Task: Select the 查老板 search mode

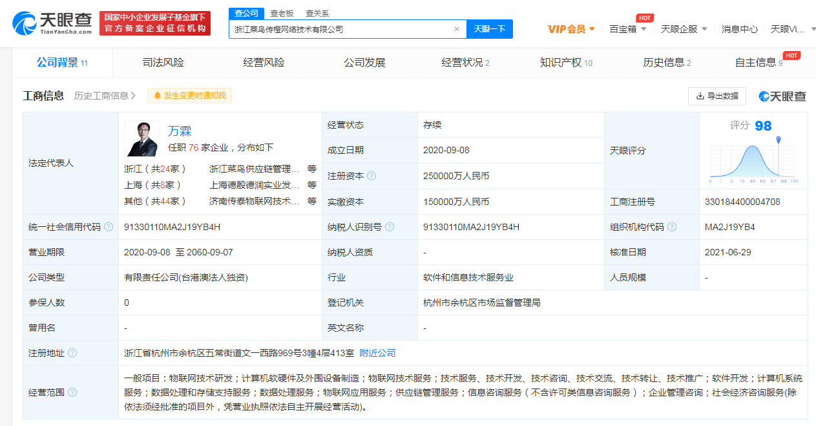Action: (282, 13)
